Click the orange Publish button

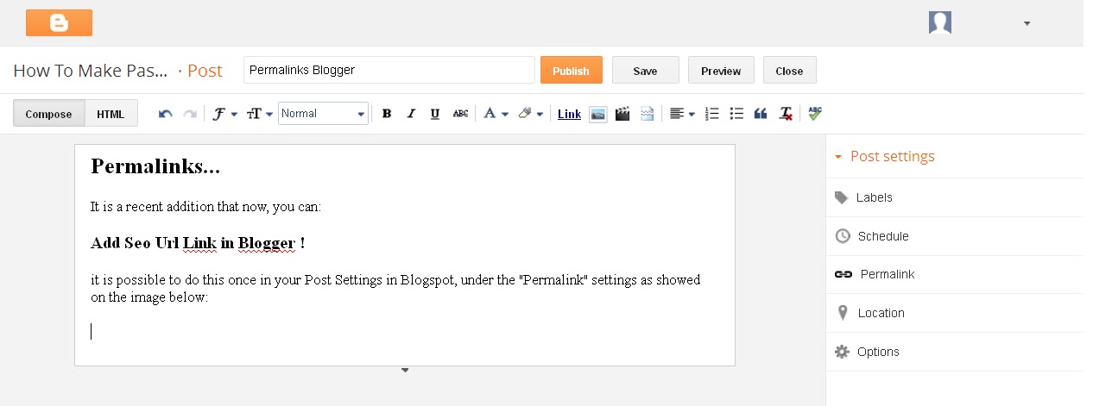[x=571, y=71]
